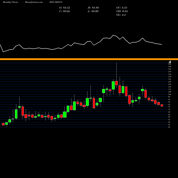Select the open value 'O: 83.52'
This screenshot has height=178, width=178.
tap(65, 8)
